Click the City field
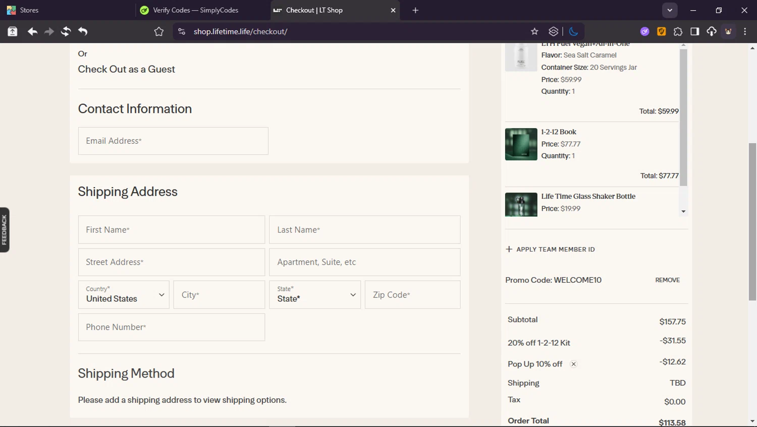 point(219,294)
